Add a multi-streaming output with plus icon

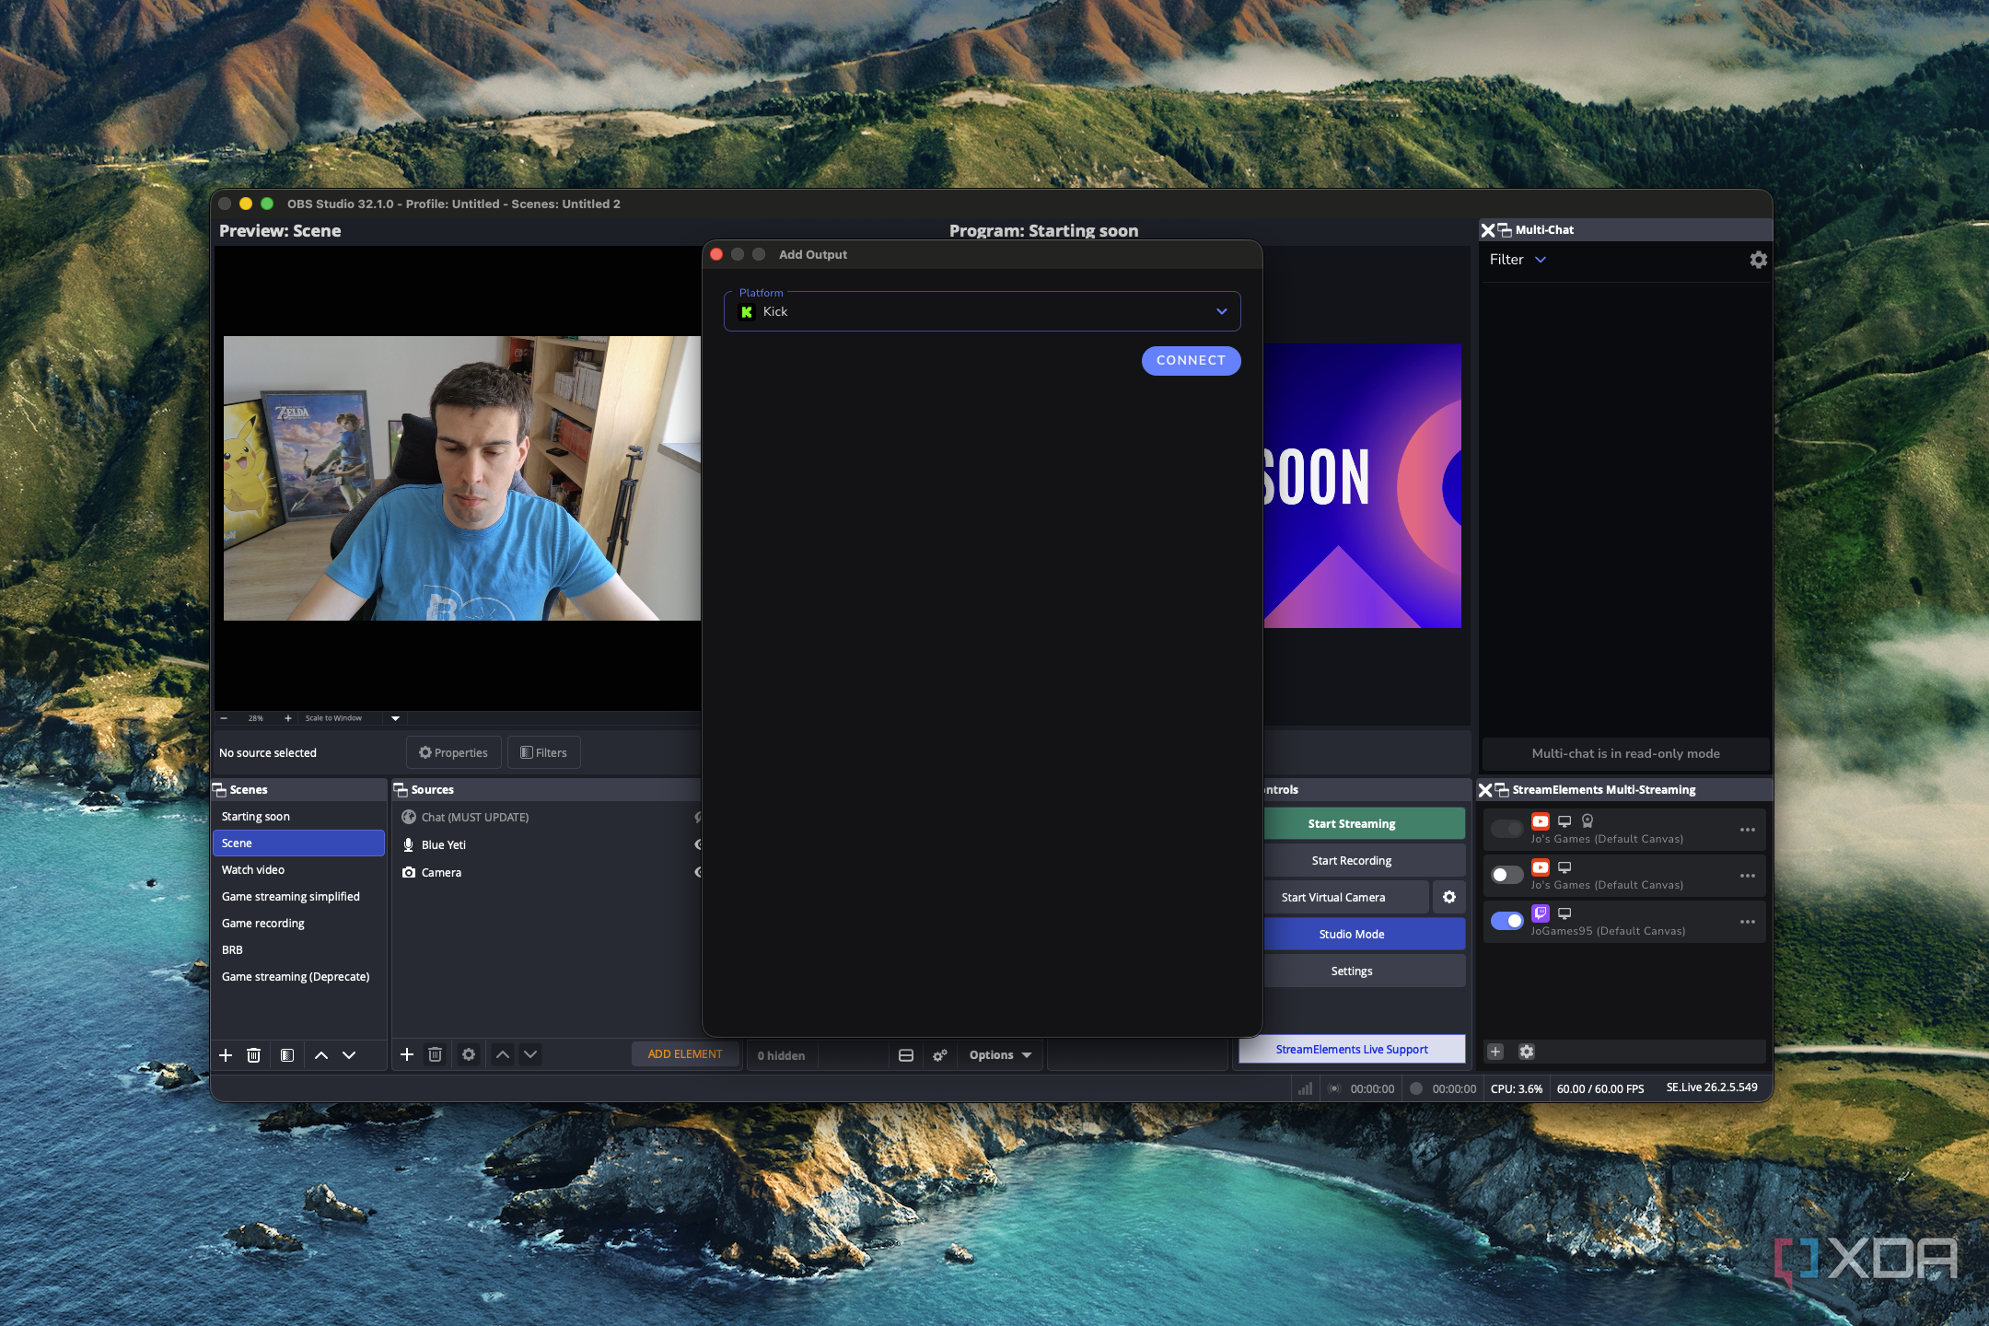click(1495, 1052)
